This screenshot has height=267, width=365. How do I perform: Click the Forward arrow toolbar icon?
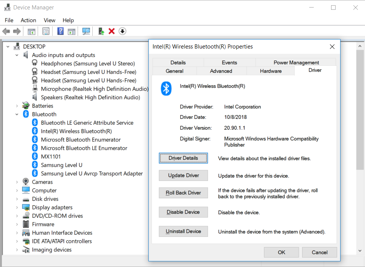point(17,31)
